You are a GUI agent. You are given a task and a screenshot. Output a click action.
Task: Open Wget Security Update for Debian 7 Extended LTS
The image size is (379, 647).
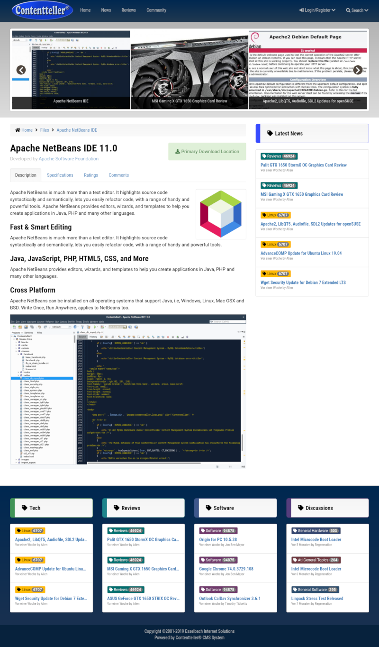coord(303,282)
